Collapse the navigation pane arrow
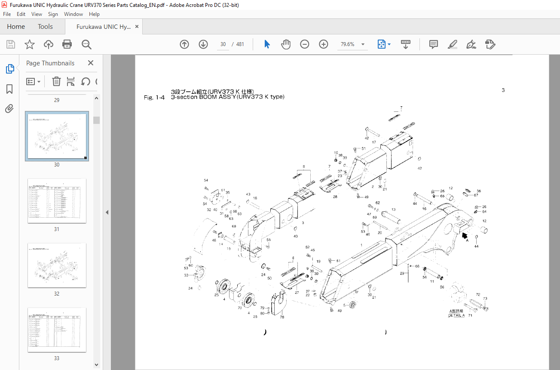The height and width of the screenshot is (370, 560). point(107,212)
